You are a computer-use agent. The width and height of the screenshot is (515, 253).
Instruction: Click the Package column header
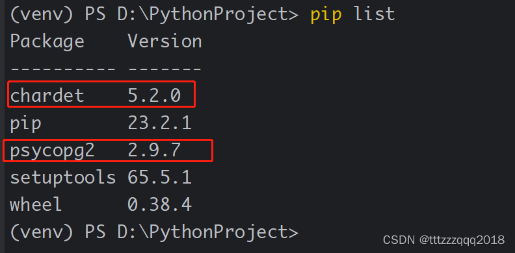pyautogui.click(x=47, y=42)
